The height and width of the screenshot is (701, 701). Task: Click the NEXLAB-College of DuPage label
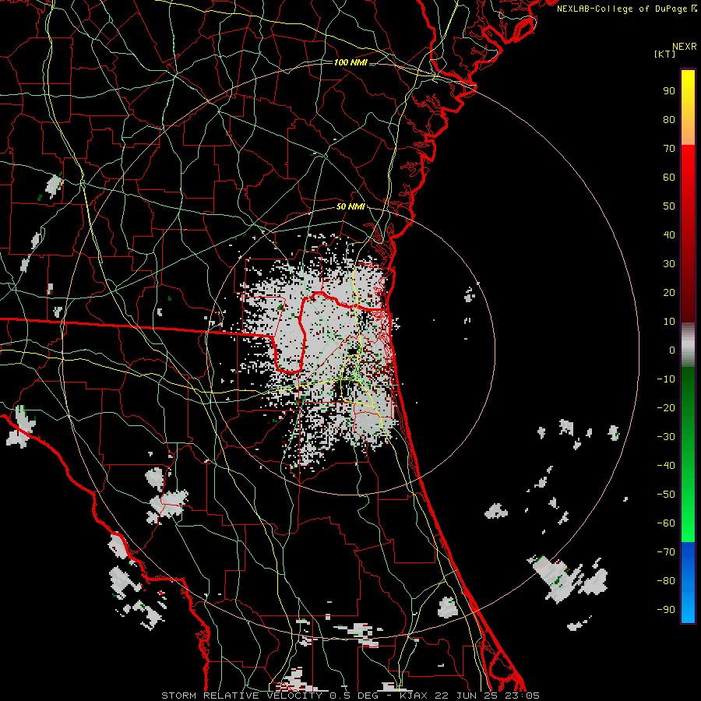pos(626,9)
